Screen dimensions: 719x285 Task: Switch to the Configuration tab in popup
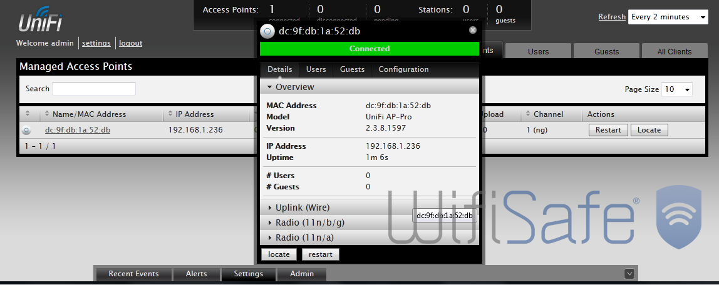(403, 69)
